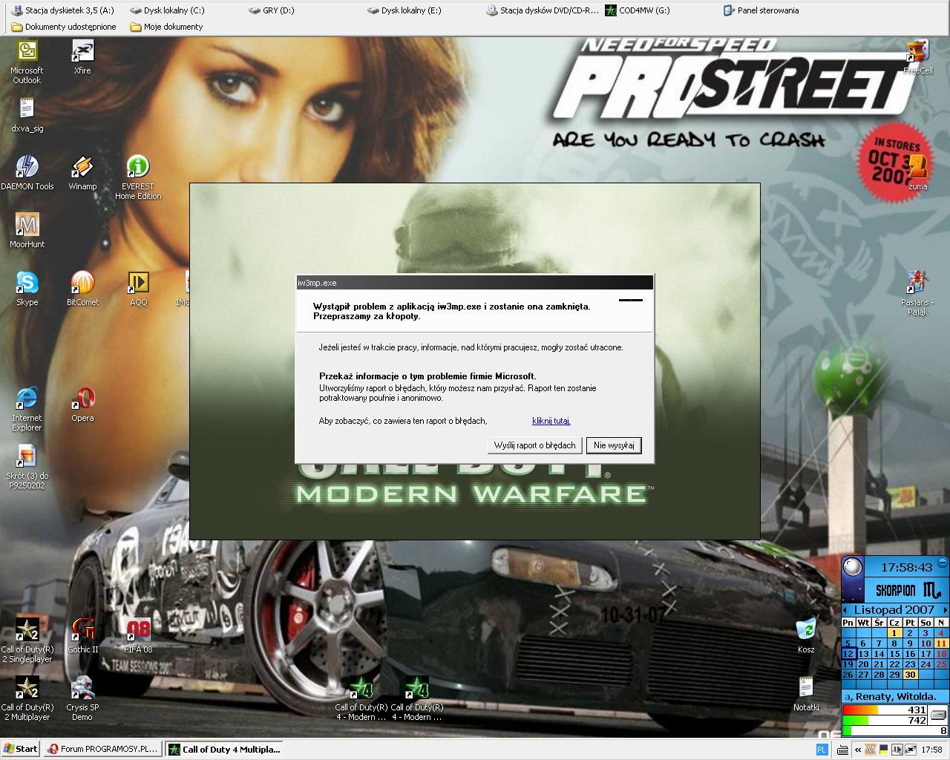Image resolution: width=950 pixels, height=760 pixels.
Task: Select the dxva_sig text file icon
Action: click(x=27, y=115)
